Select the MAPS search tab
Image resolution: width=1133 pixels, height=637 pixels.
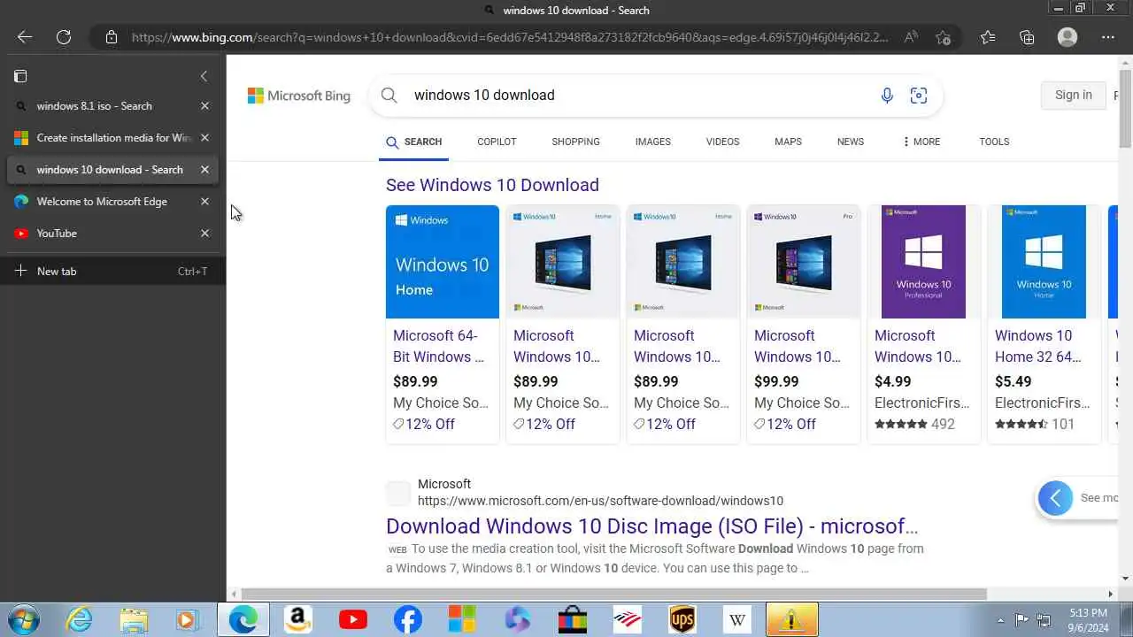pyautogui.click(x=788, y=142)
